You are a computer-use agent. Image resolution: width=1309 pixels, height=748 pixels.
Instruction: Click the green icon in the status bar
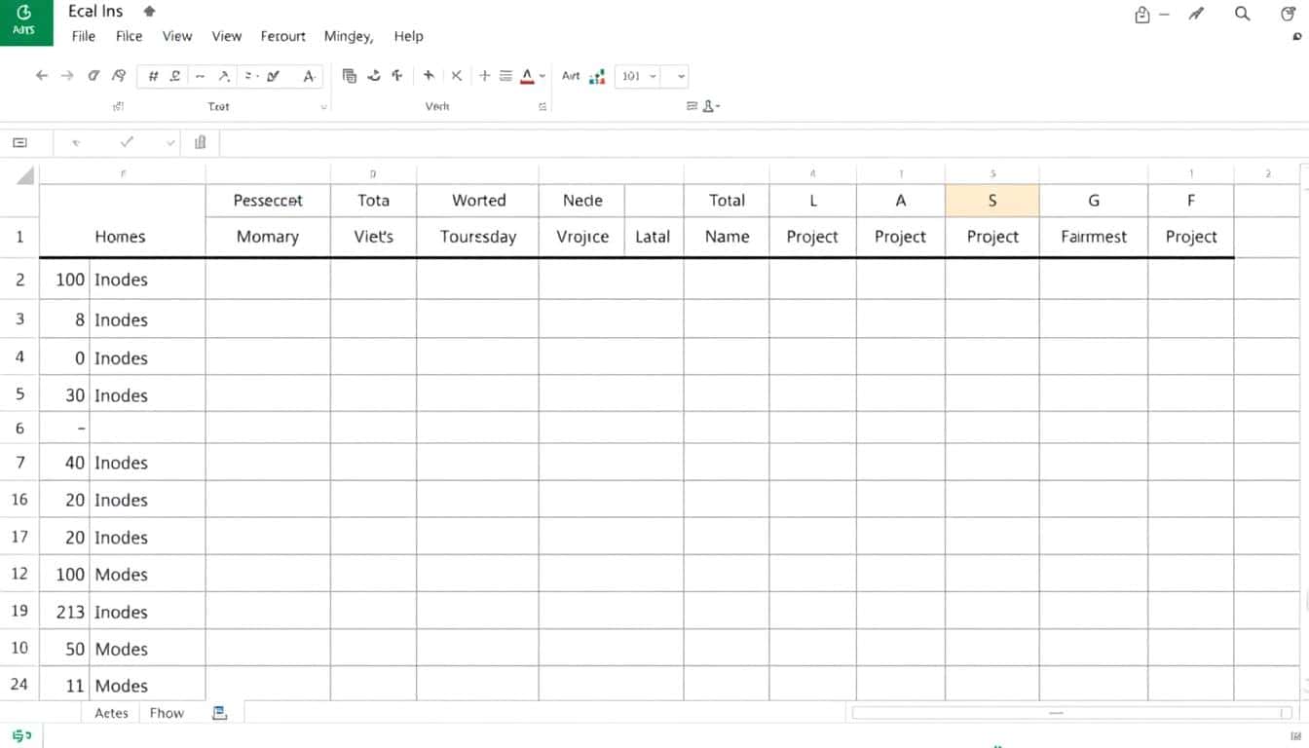tap(21, 736)
